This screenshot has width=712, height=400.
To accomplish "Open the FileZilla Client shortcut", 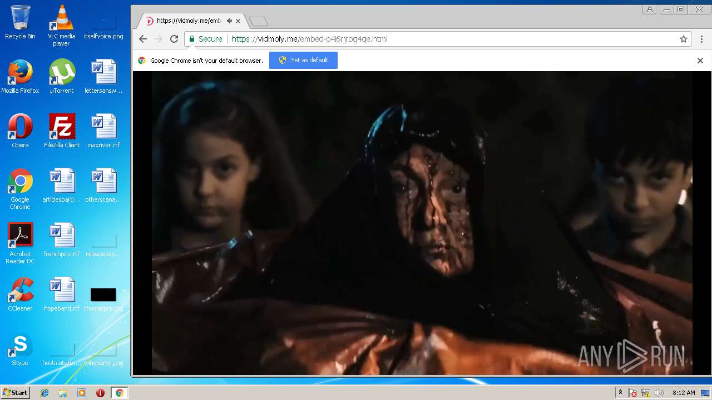I will point(62,131).
